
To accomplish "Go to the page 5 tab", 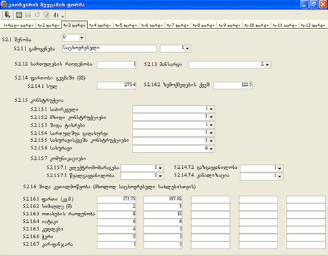I will [126, 26].
